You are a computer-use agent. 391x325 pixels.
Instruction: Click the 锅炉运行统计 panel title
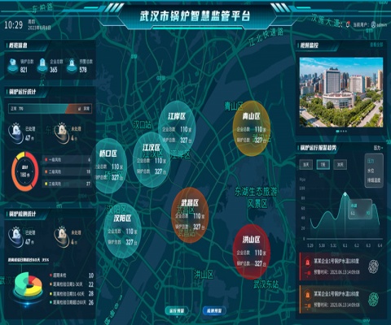coord(22,92)
